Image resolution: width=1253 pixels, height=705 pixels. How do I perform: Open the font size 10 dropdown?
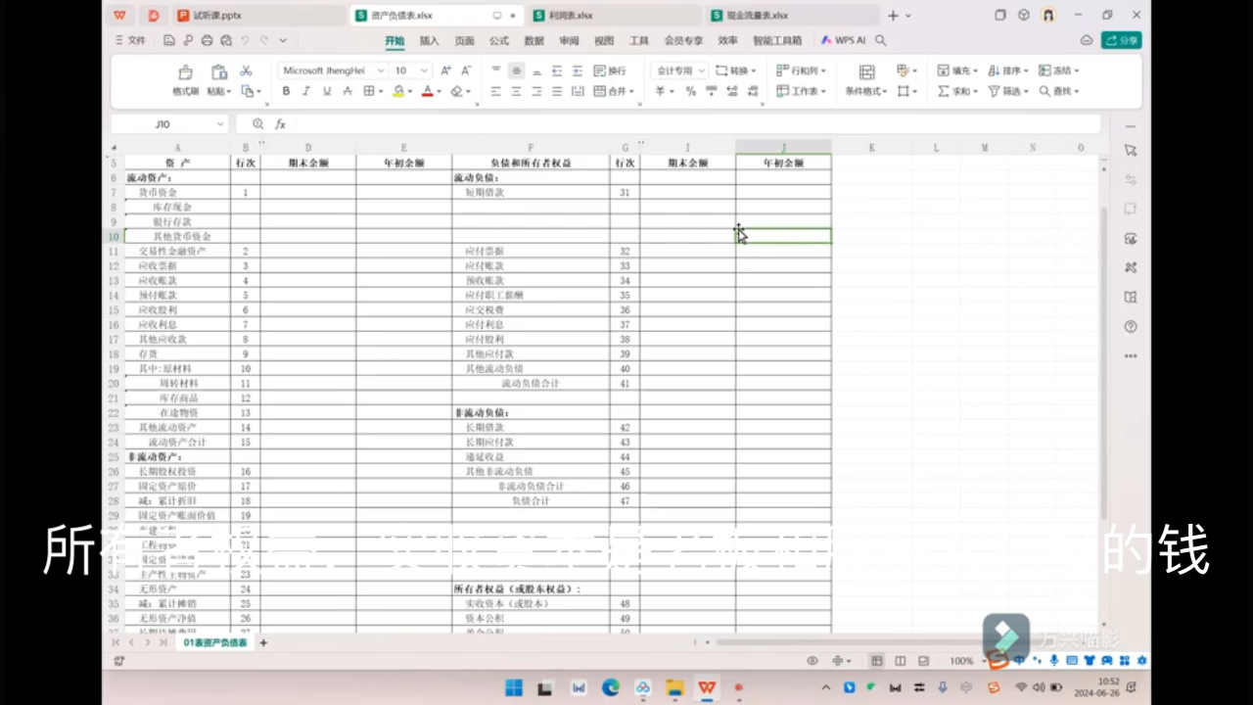pos(424,70)
